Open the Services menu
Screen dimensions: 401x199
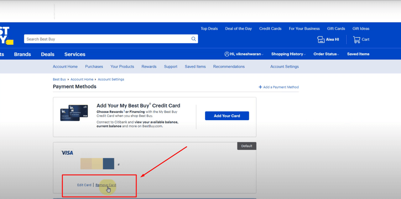75,54
